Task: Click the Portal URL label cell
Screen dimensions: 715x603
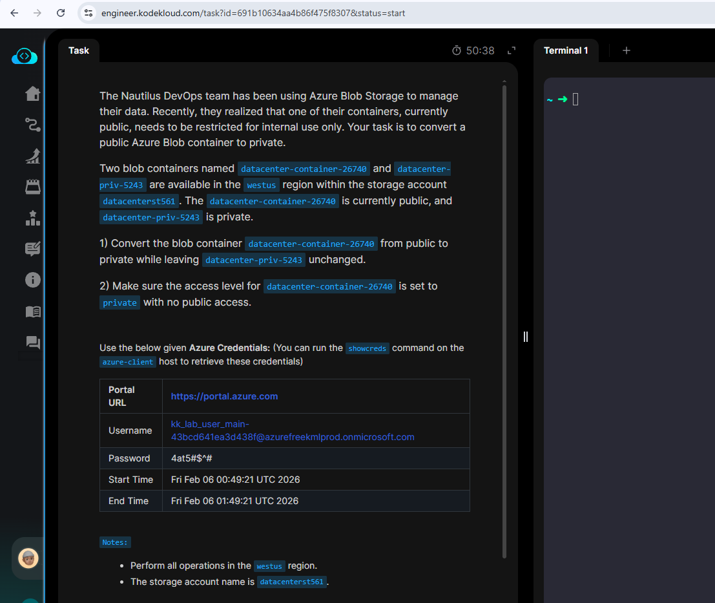Action: coord(131,396)
